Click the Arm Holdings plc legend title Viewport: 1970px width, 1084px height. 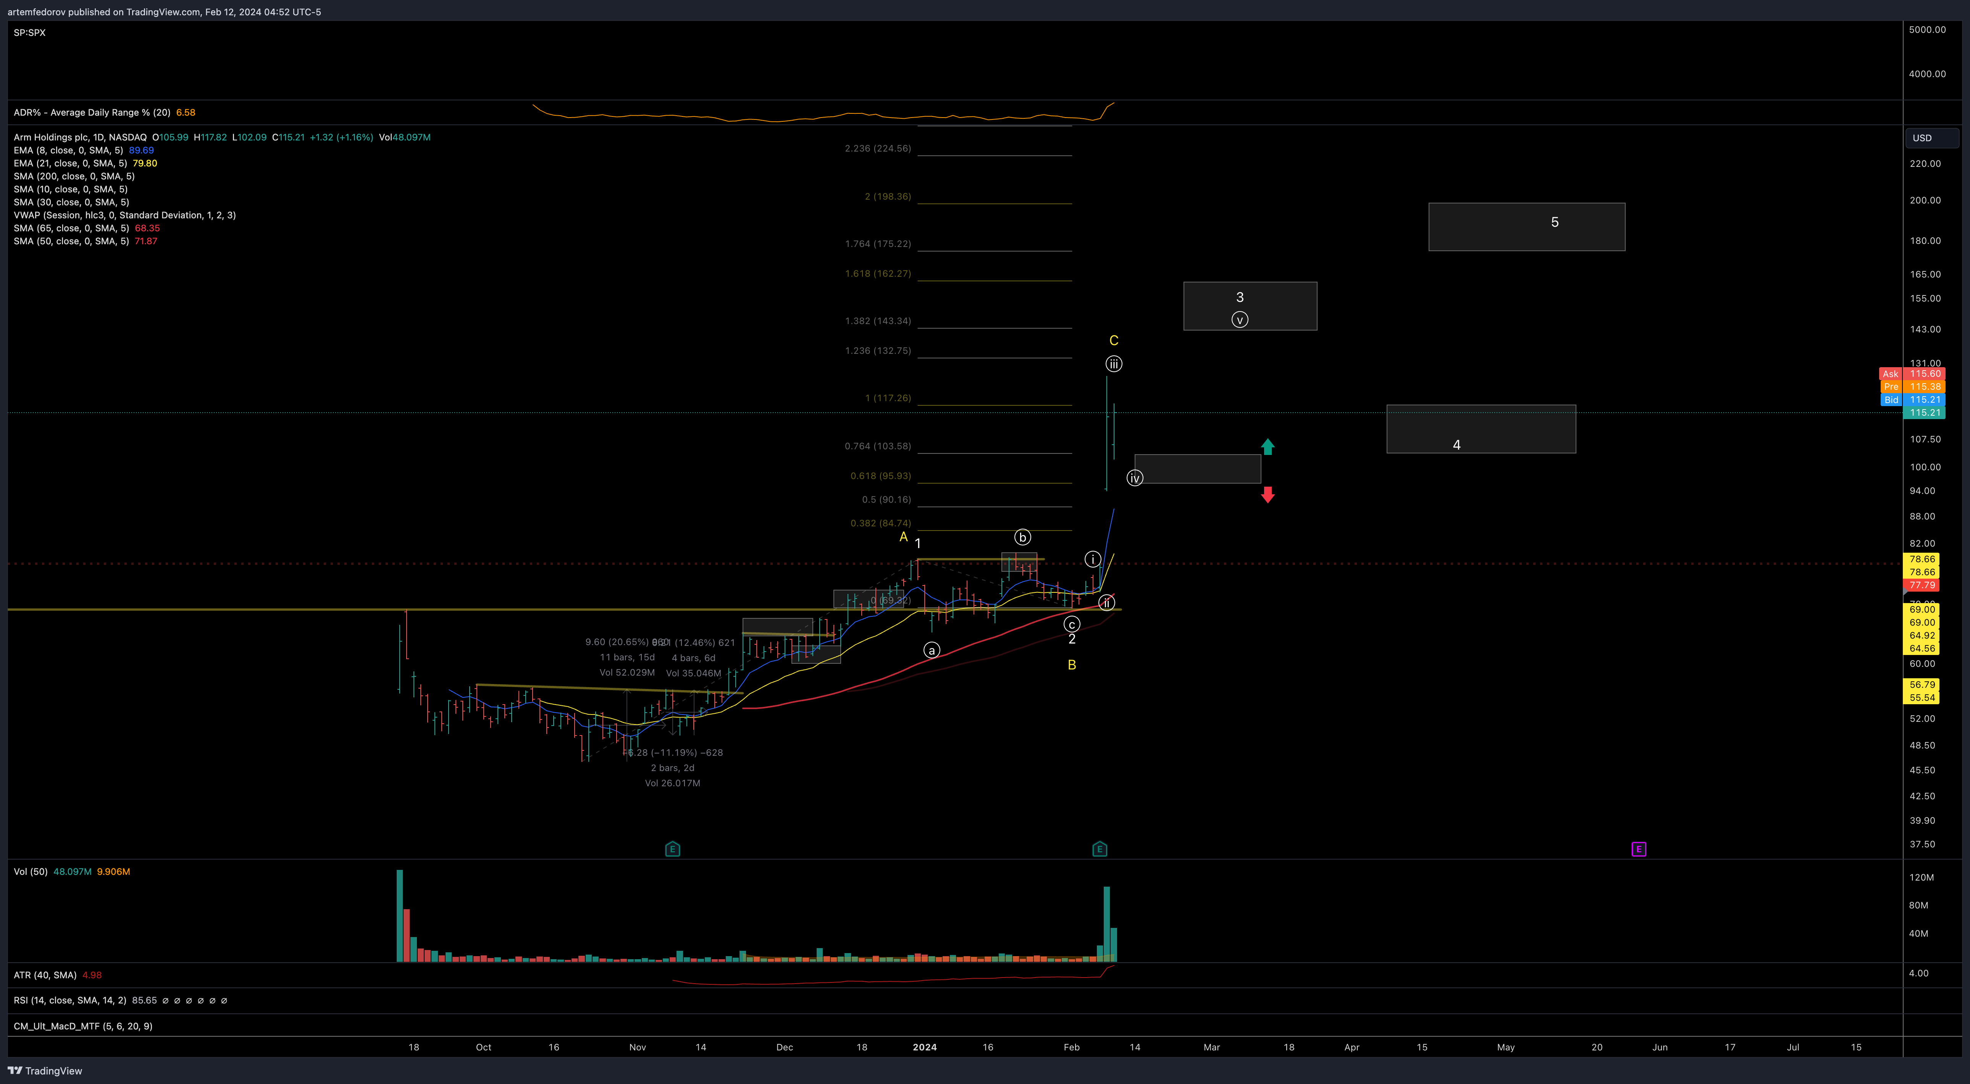80,138
